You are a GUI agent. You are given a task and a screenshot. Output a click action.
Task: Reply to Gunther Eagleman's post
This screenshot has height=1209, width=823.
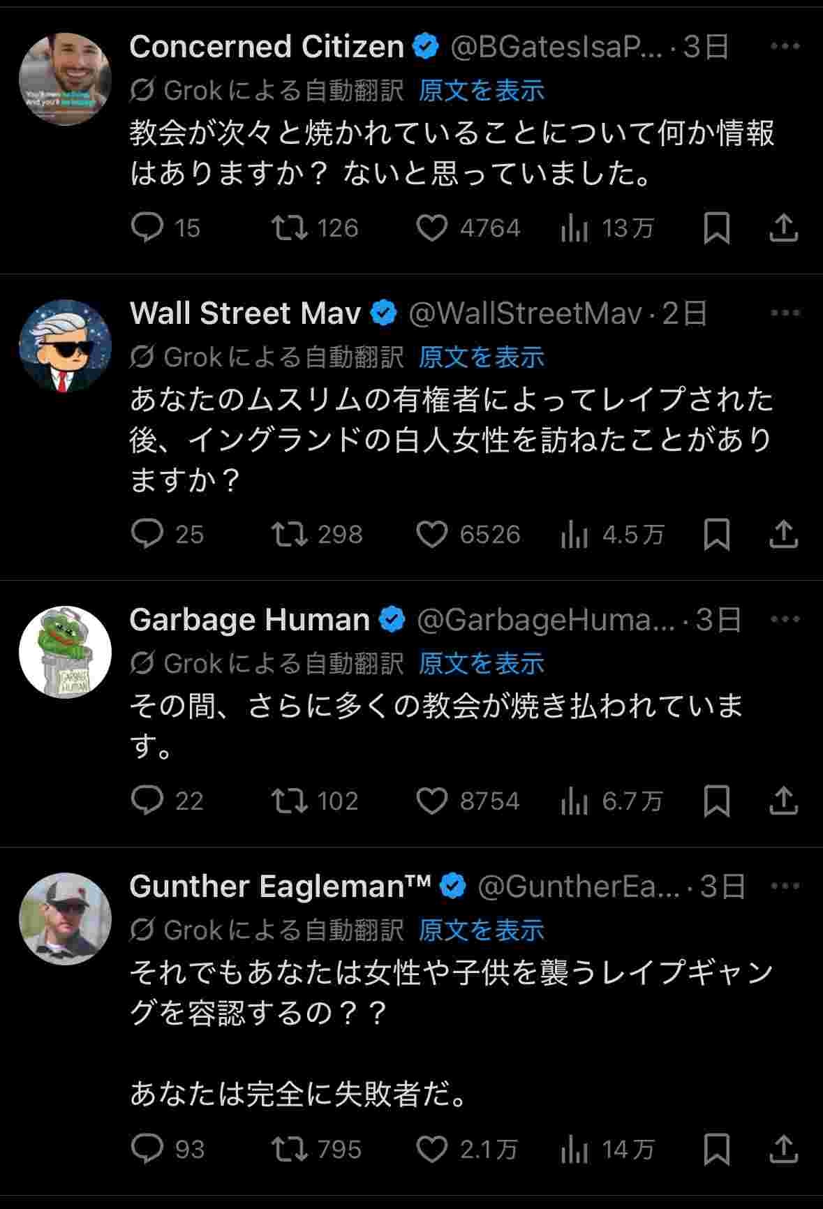pos(147,1149)
